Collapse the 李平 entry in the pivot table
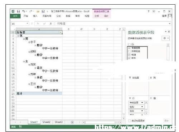179x132 pixels. (29, 42)
